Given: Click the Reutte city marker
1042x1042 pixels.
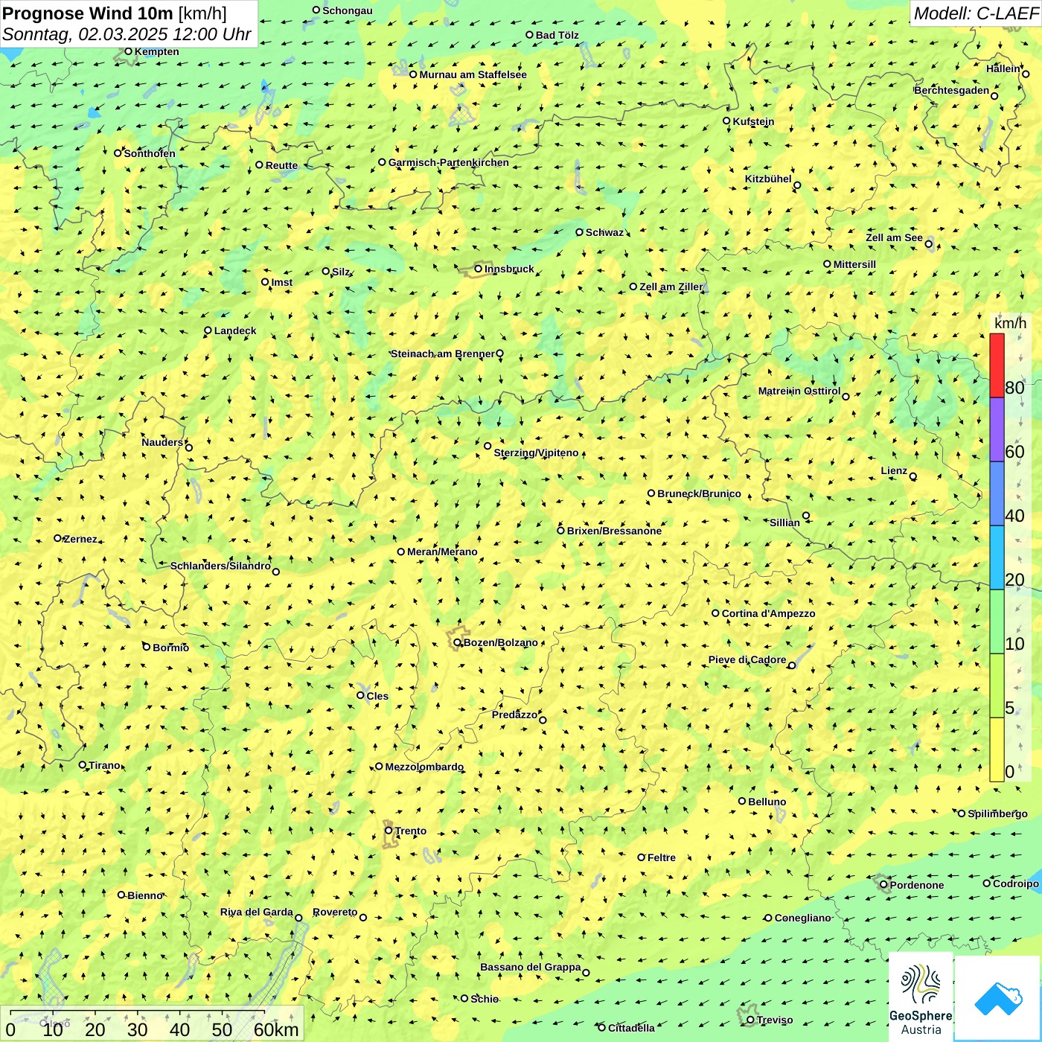Looking at the screenshot, I should tap(260, 165).
